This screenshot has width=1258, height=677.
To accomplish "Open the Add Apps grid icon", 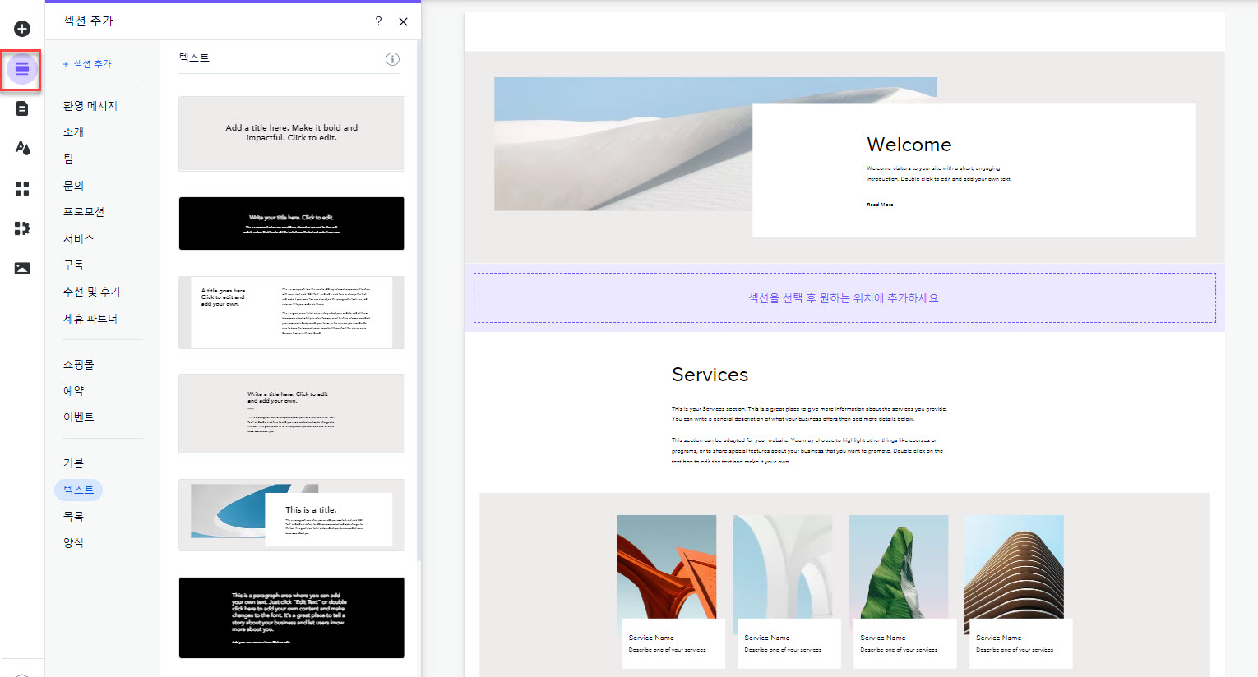I will pos(22,189).
